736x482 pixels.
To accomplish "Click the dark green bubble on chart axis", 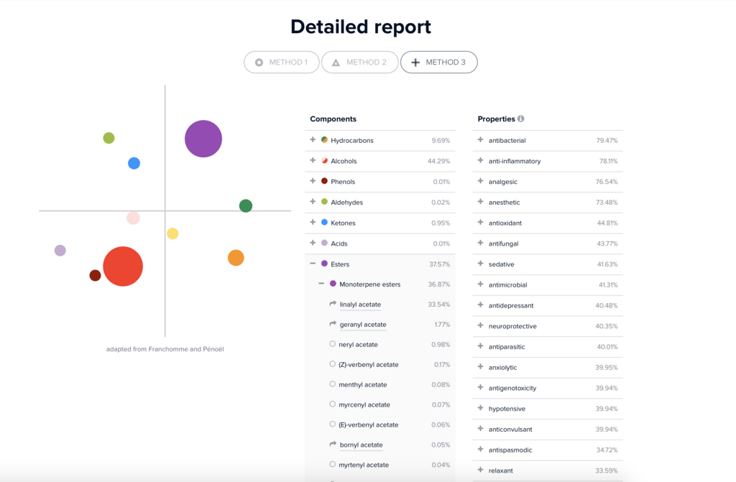I will [246, 205].
